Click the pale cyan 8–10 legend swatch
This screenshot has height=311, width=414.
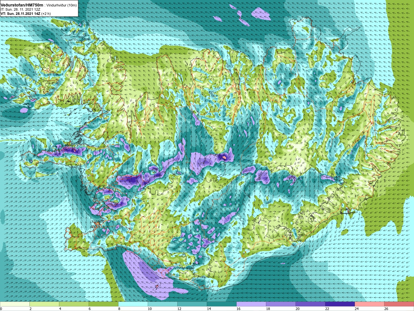click(133, 304)
